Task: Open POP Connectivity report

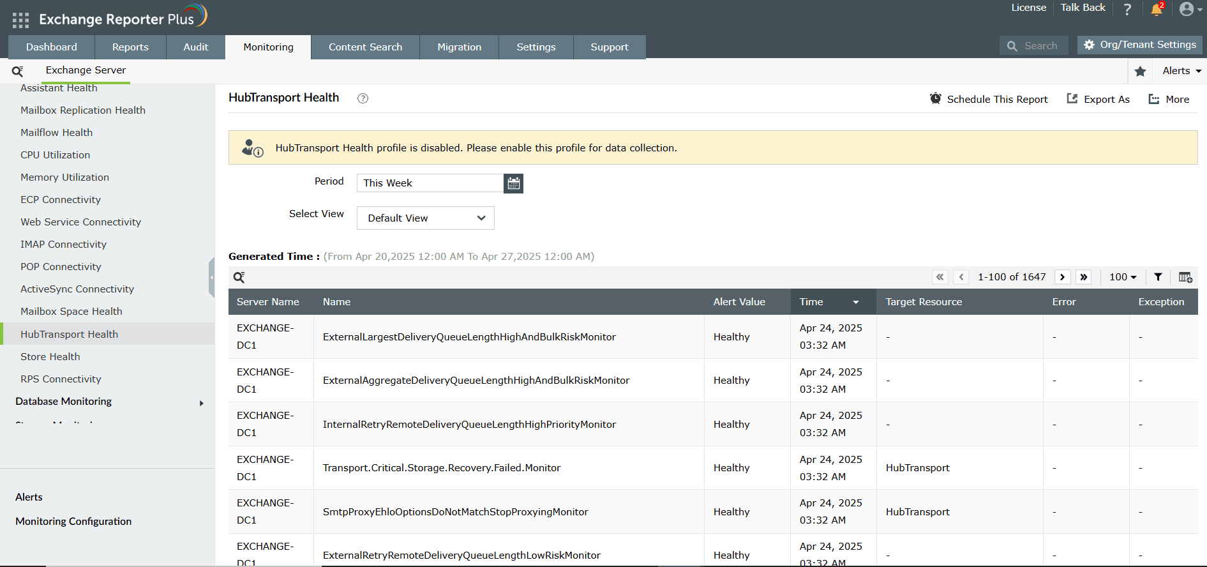Action: click(x=61, y=267)
